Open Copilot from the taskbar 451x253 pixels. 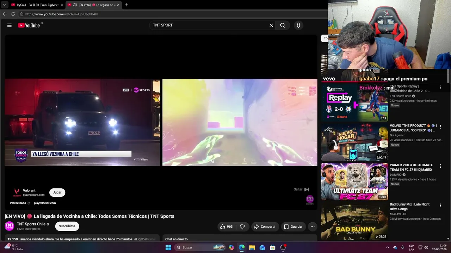(231, 247)
